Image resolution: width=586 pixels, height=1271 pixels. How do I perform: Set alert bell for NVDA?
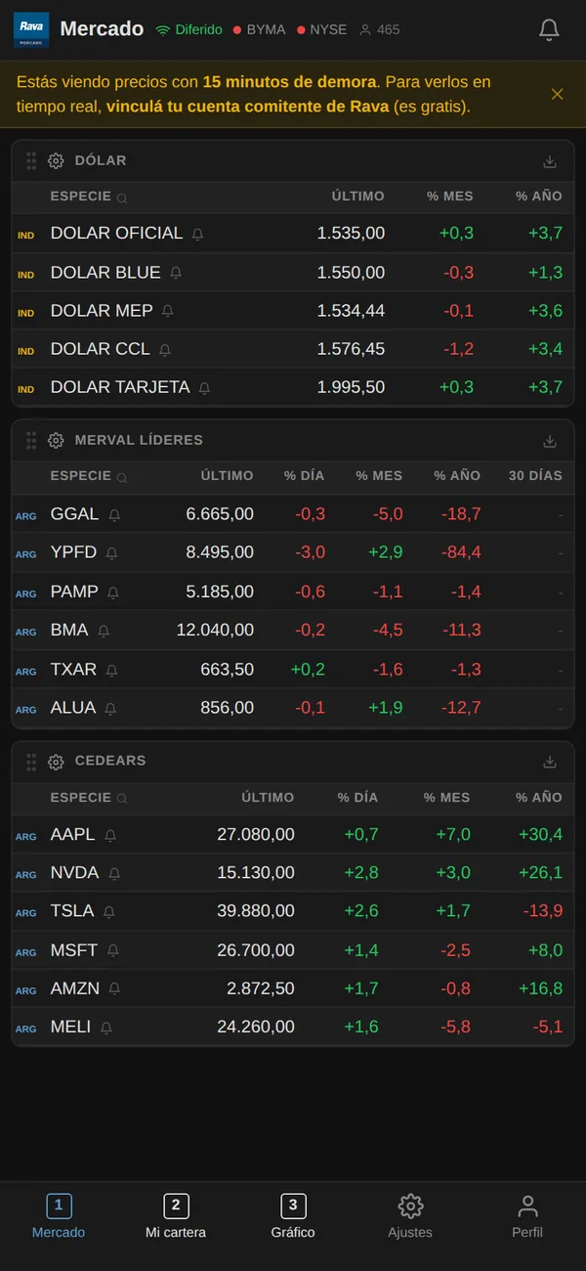click(x=114, y=873)
